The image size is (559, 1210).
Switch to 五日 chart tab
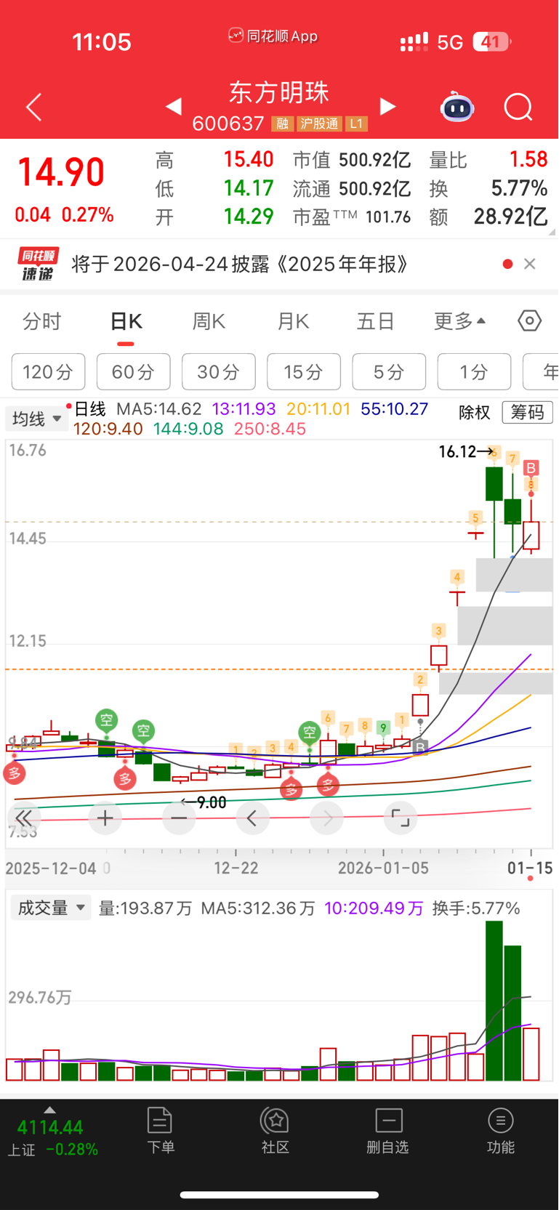(376, 321)
